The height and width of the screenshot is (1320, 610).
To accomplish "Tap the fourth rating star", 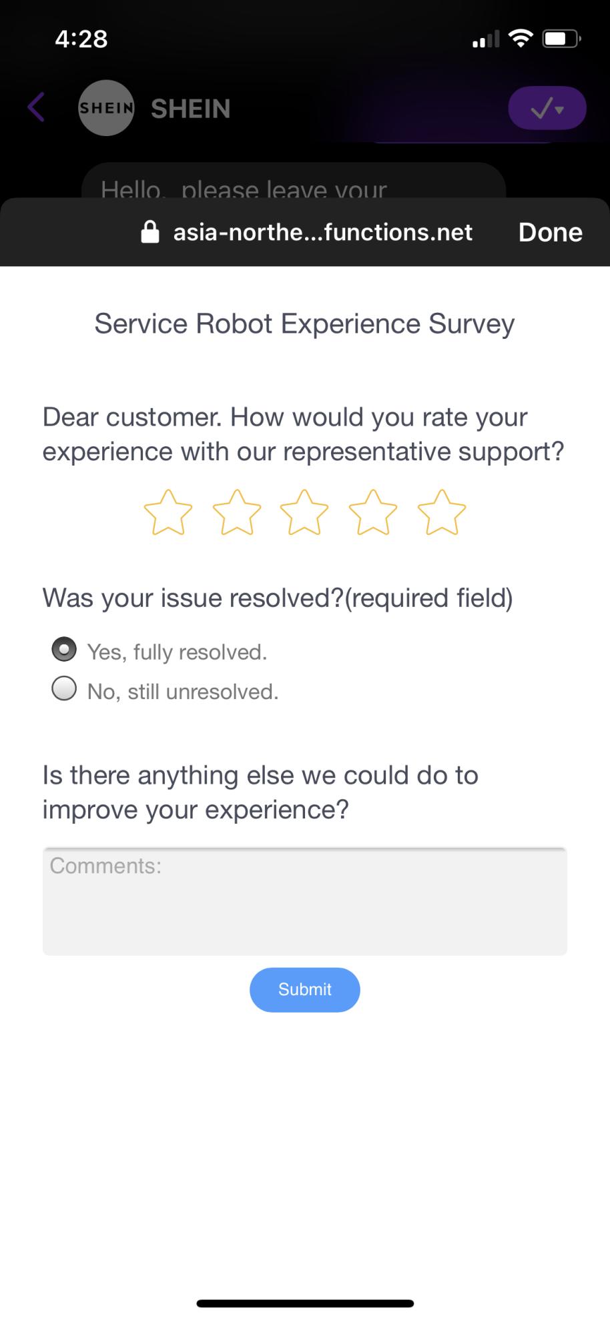I will 373,513.
